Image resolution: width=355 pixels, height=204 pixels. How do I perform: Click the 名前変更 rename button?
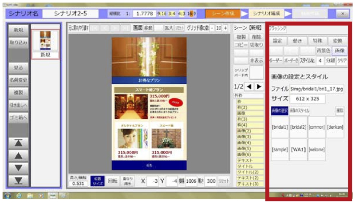[19, 80]
